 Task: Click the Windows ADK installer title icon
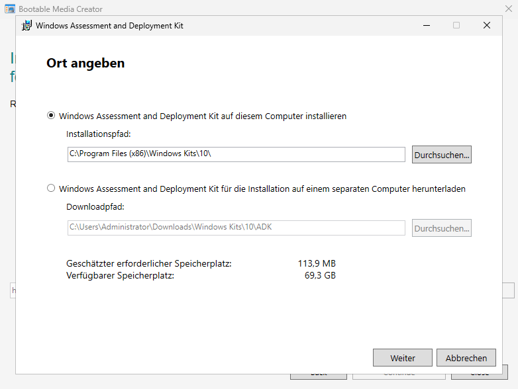26,25
